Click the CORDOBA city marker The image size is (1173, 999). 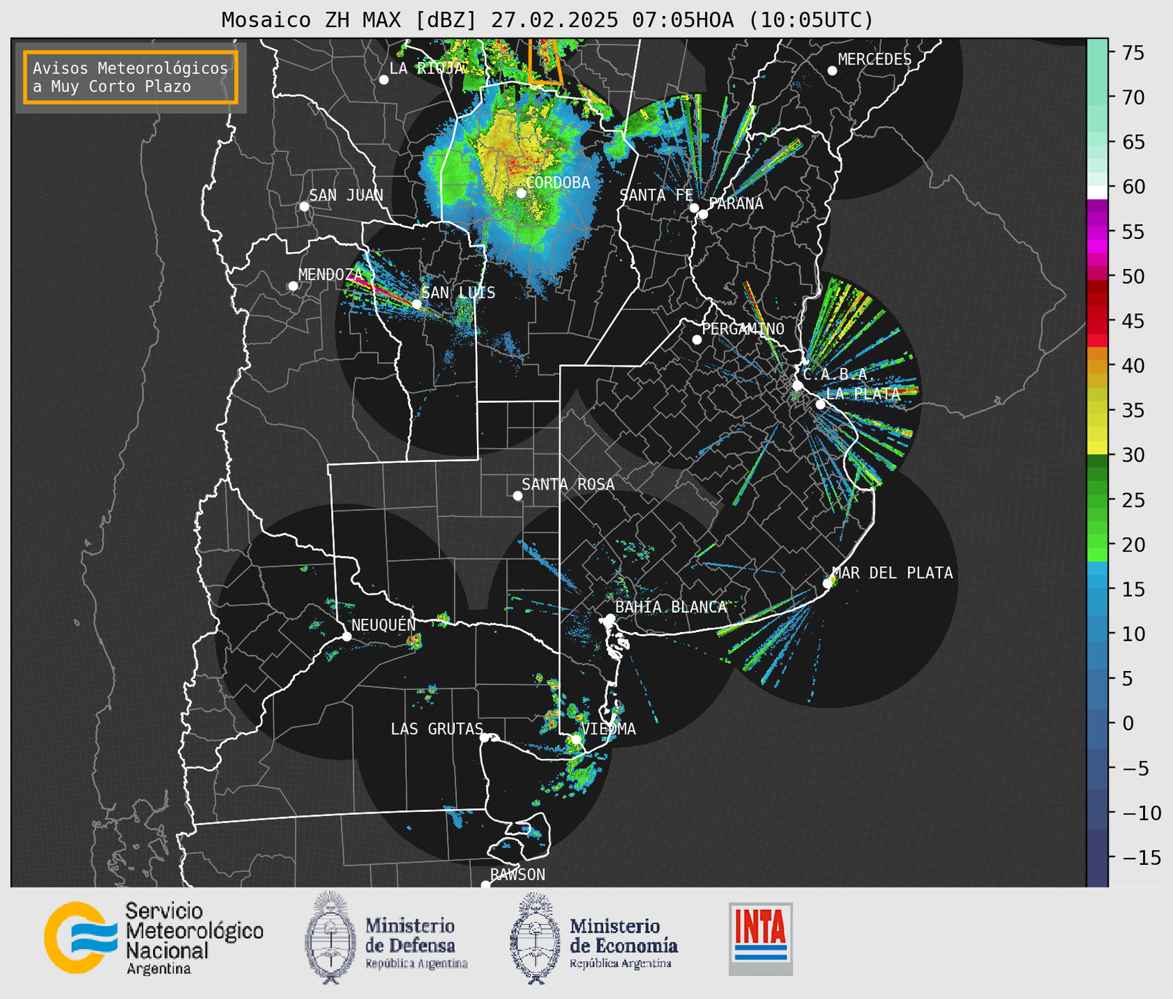pyautogui.click(x=521, y=193)
